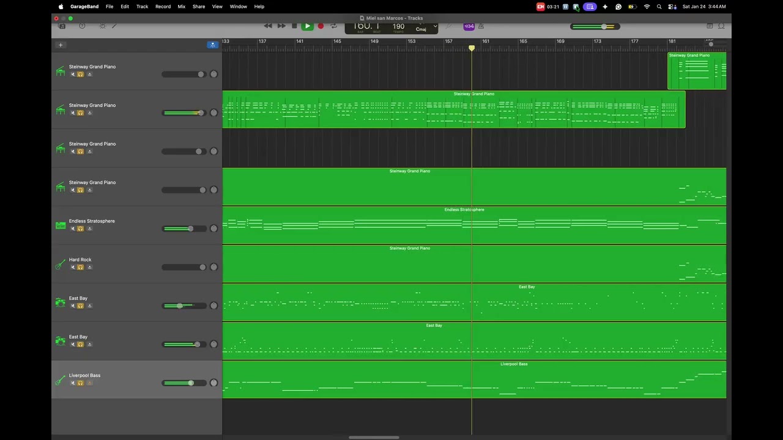Open the Loop Browser
This screenshot has height=440, width=783.
(x=721, y=26)
